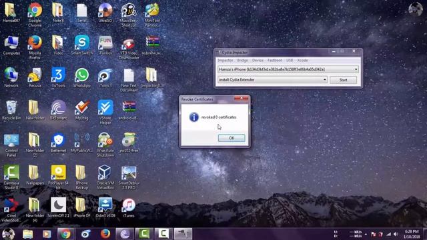This screenshot has height=240, width=427.
Task: Open the Bridge menu
Action: (242, 60)
